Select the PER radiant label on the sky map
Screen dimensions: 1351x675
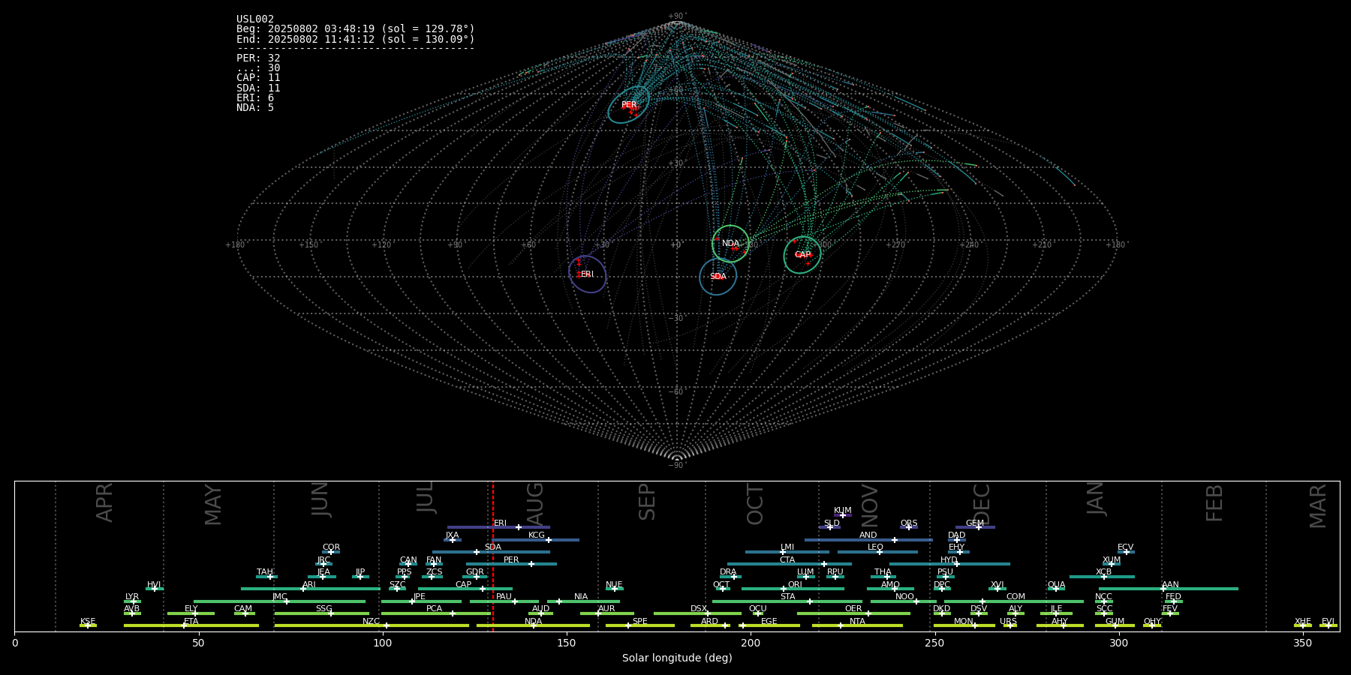629,105
